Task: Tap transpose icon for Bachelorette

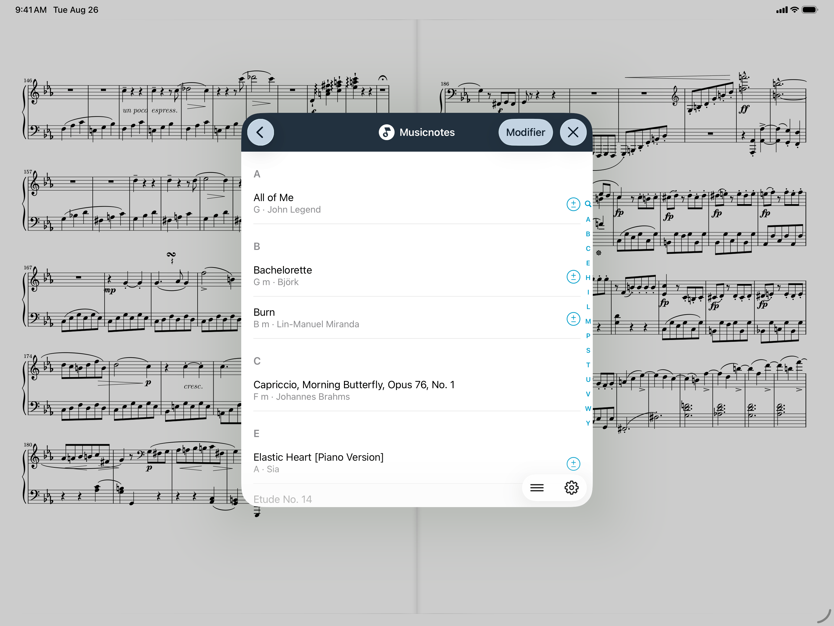Action: click(x=573, y=277)
